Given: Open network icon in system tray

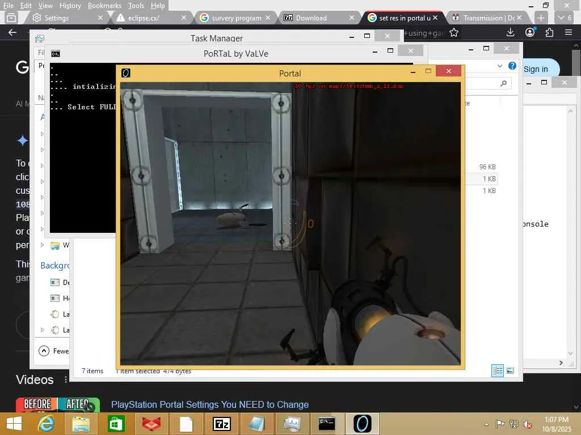Looking at the screenshot, I should click(x=513, y=424).
